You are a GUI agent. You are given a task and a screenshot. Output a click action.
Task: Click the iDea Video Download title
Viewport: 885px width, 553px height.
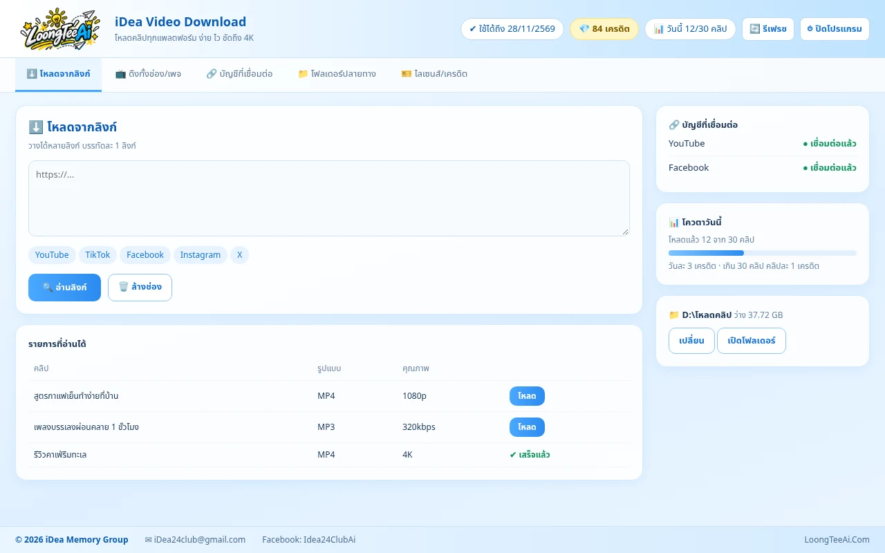(x=180, y=22)
